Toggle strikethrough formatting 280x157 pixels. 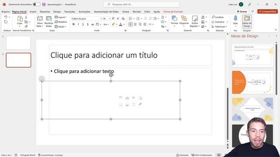[x=92, y=24]
